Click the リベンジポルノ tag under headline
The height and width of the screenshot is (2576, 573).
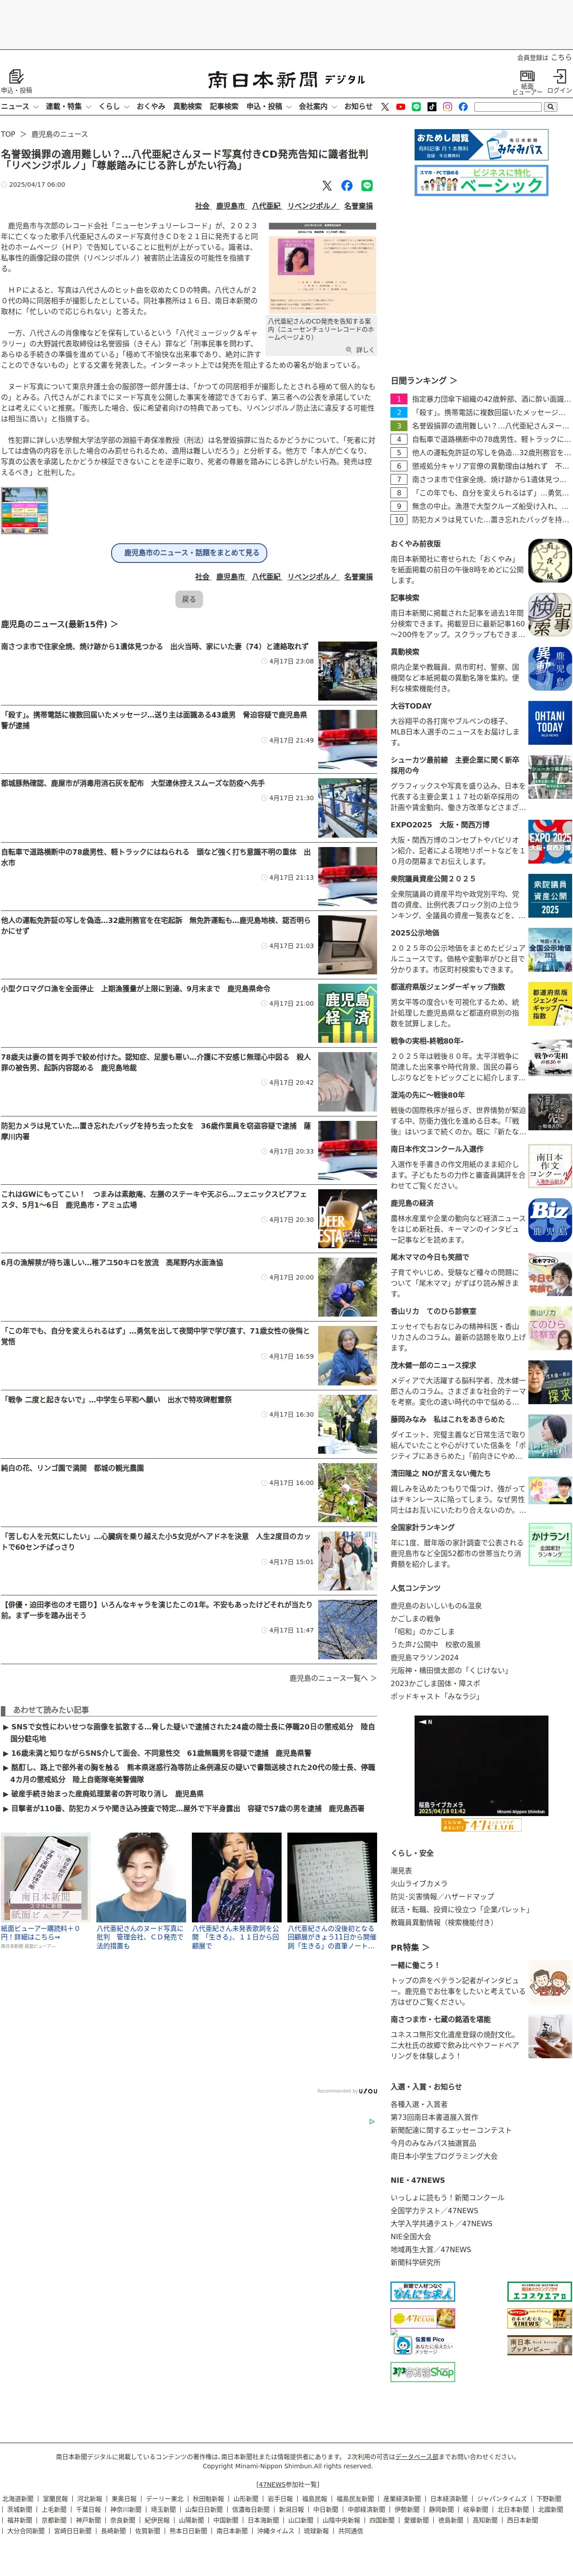(x=312, y=206)
